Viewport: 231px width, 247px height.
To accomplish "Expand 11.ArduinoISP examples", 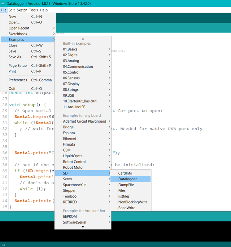I will coord(83,107).
